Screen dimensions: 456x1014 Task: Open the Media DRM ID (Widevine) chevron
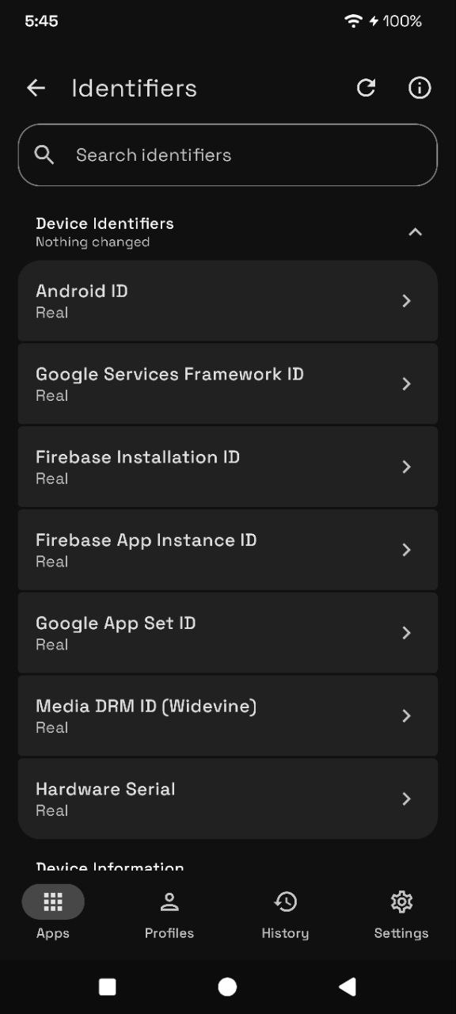tap(406, 716)
